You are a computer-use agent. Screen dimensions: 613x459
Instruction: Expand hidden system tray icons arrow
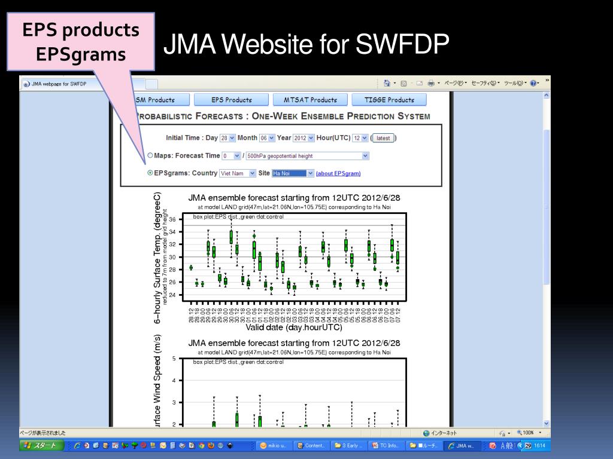[520, 445]
